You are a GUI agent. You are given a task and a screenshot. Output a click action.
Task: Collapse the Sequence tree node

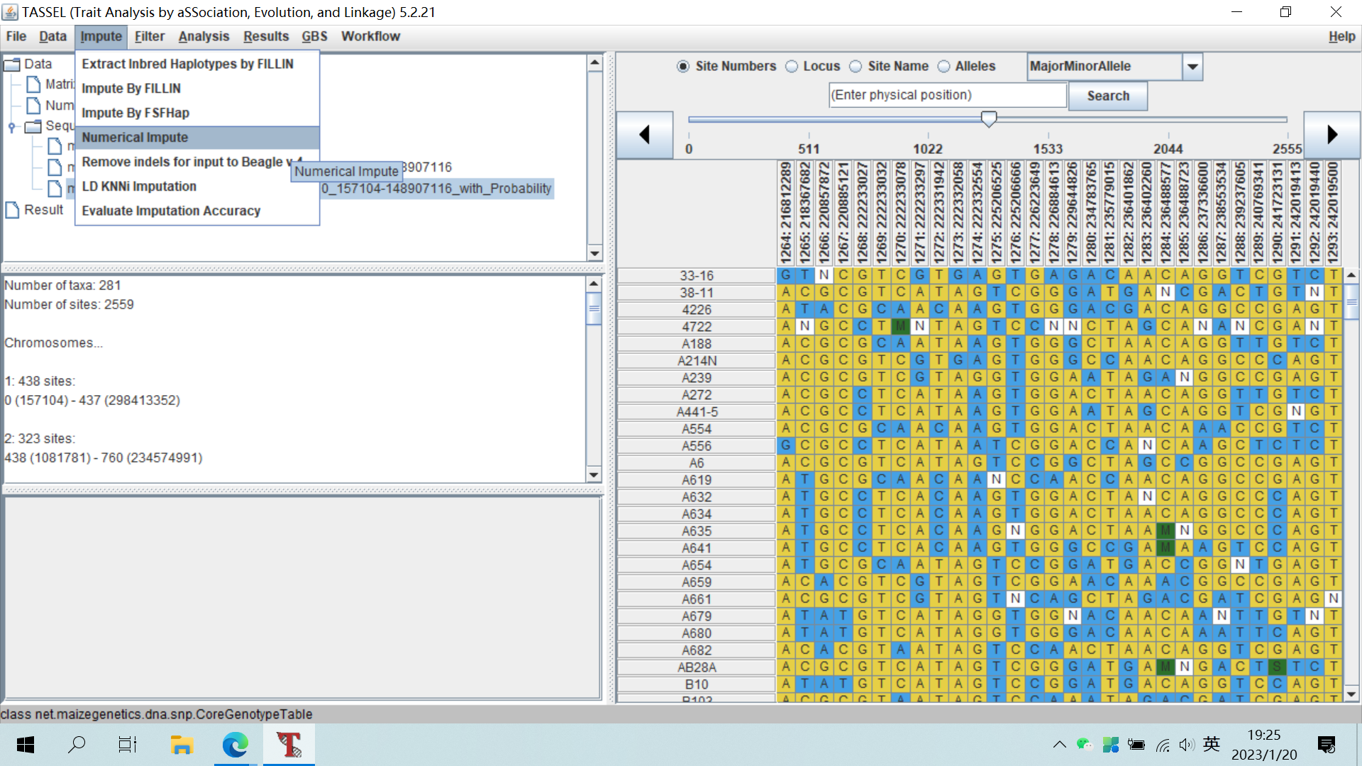click(11, 126)
